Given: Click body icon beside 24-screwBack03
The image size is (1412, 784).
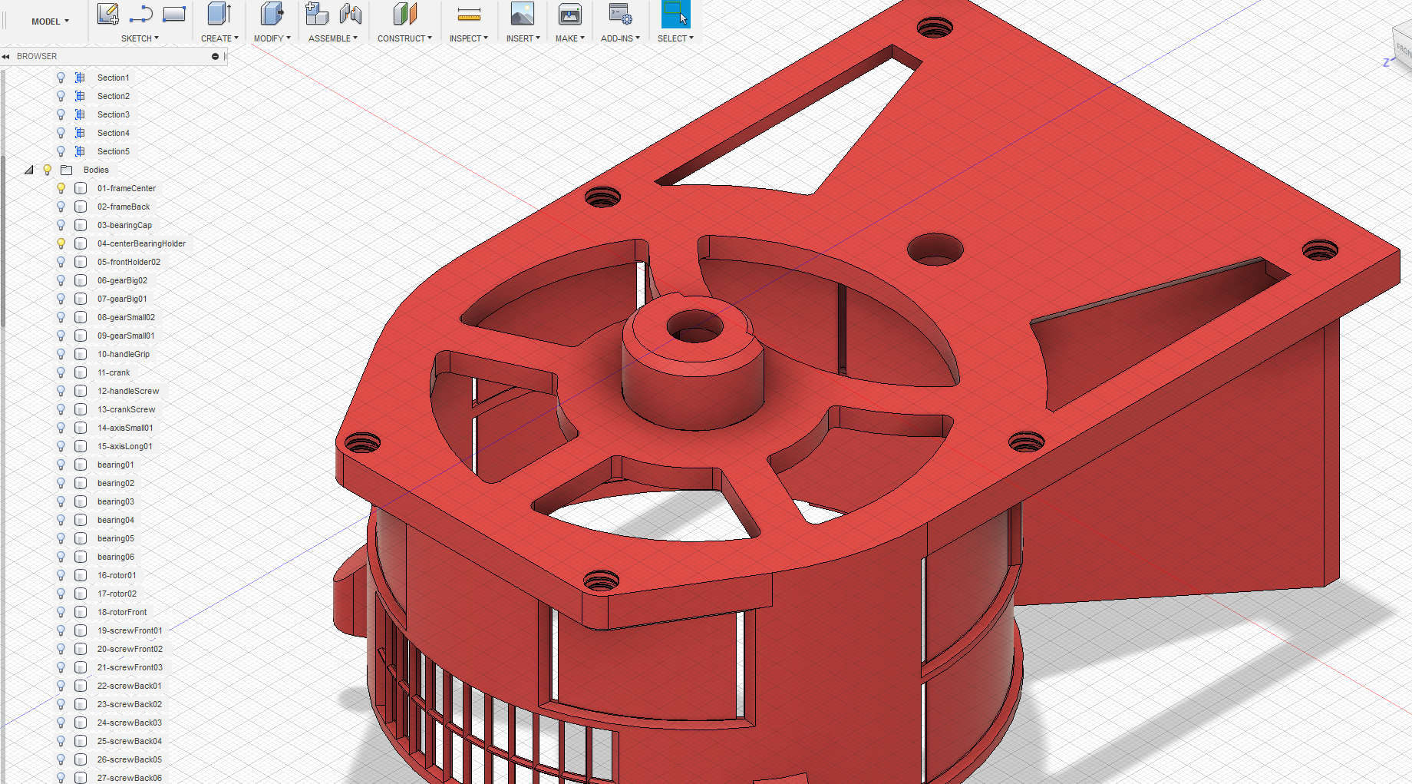Looking at the screenshot, I should point(81,723).
